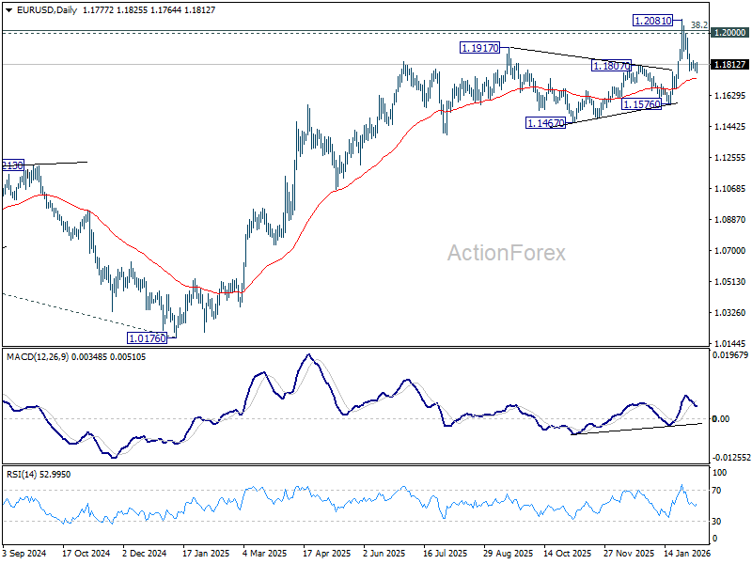752x564 pixels.
Task: Click the current price 1.18127 tag
Action: coord(729,64)
